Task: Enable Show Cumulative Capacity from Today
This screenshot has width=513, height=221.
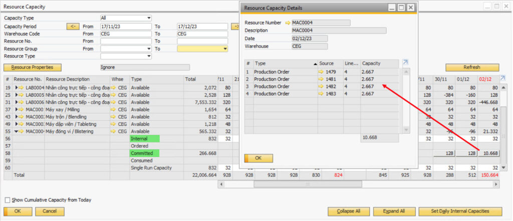Action: 7,200
